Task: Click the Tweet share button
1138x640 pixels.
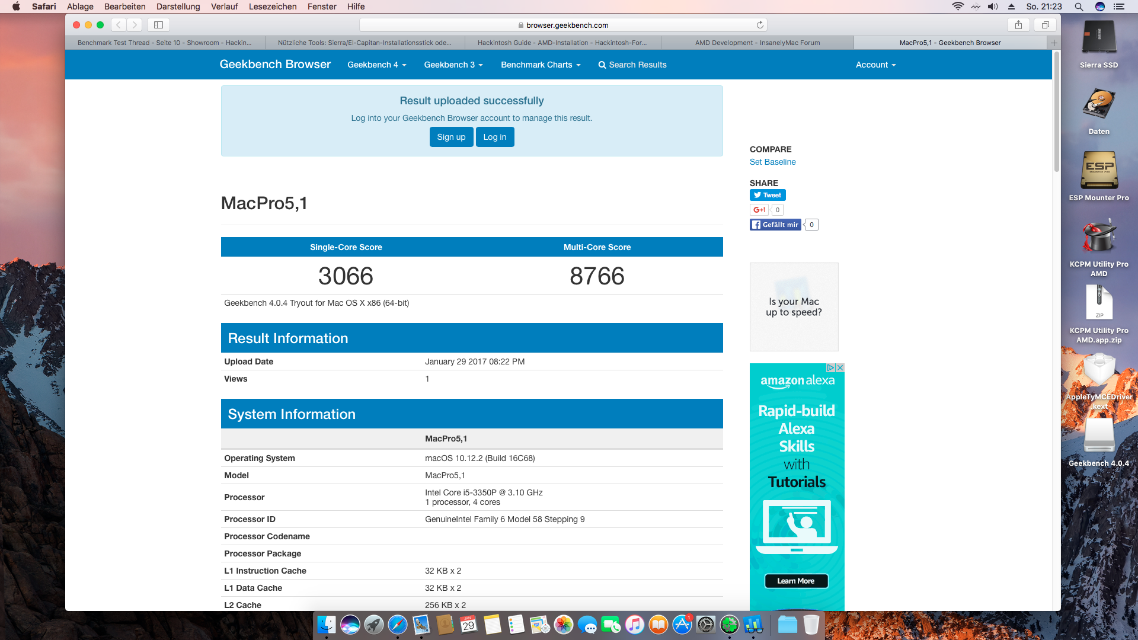Action: coord(768,195)
